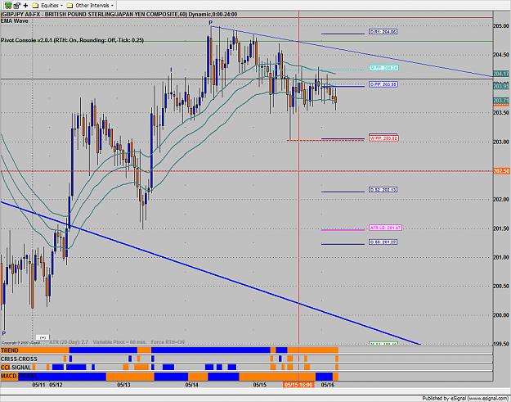Click the 05/16 date on time axis

pos(328,385)
